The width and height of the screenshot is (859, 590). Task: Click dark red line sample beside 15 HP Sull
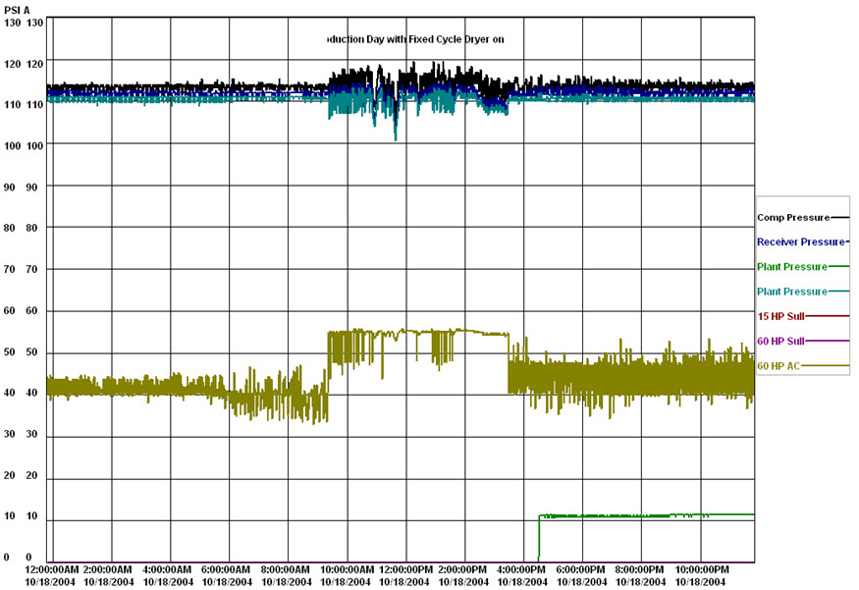tap(827, 316)
